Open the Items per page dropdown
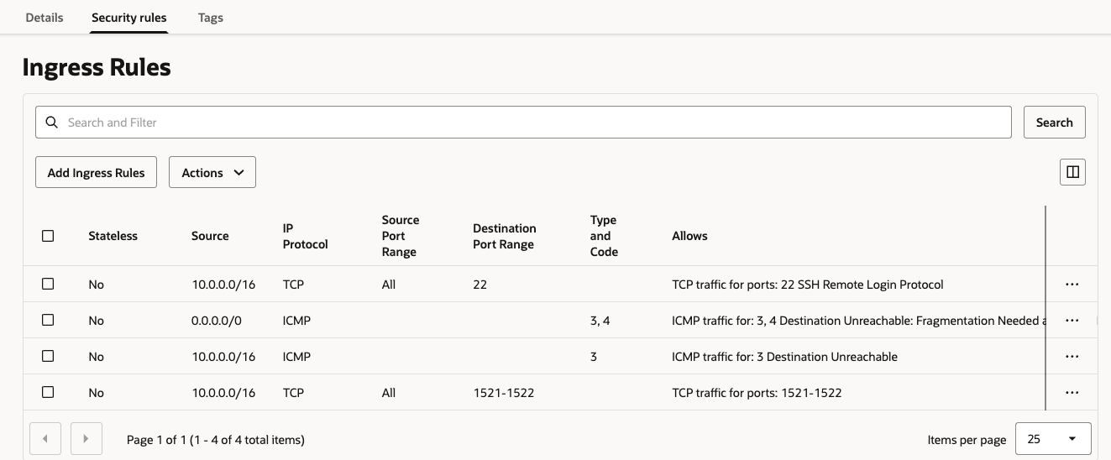Screen dimensions: 1111x460 click(x=1052, y=439)
